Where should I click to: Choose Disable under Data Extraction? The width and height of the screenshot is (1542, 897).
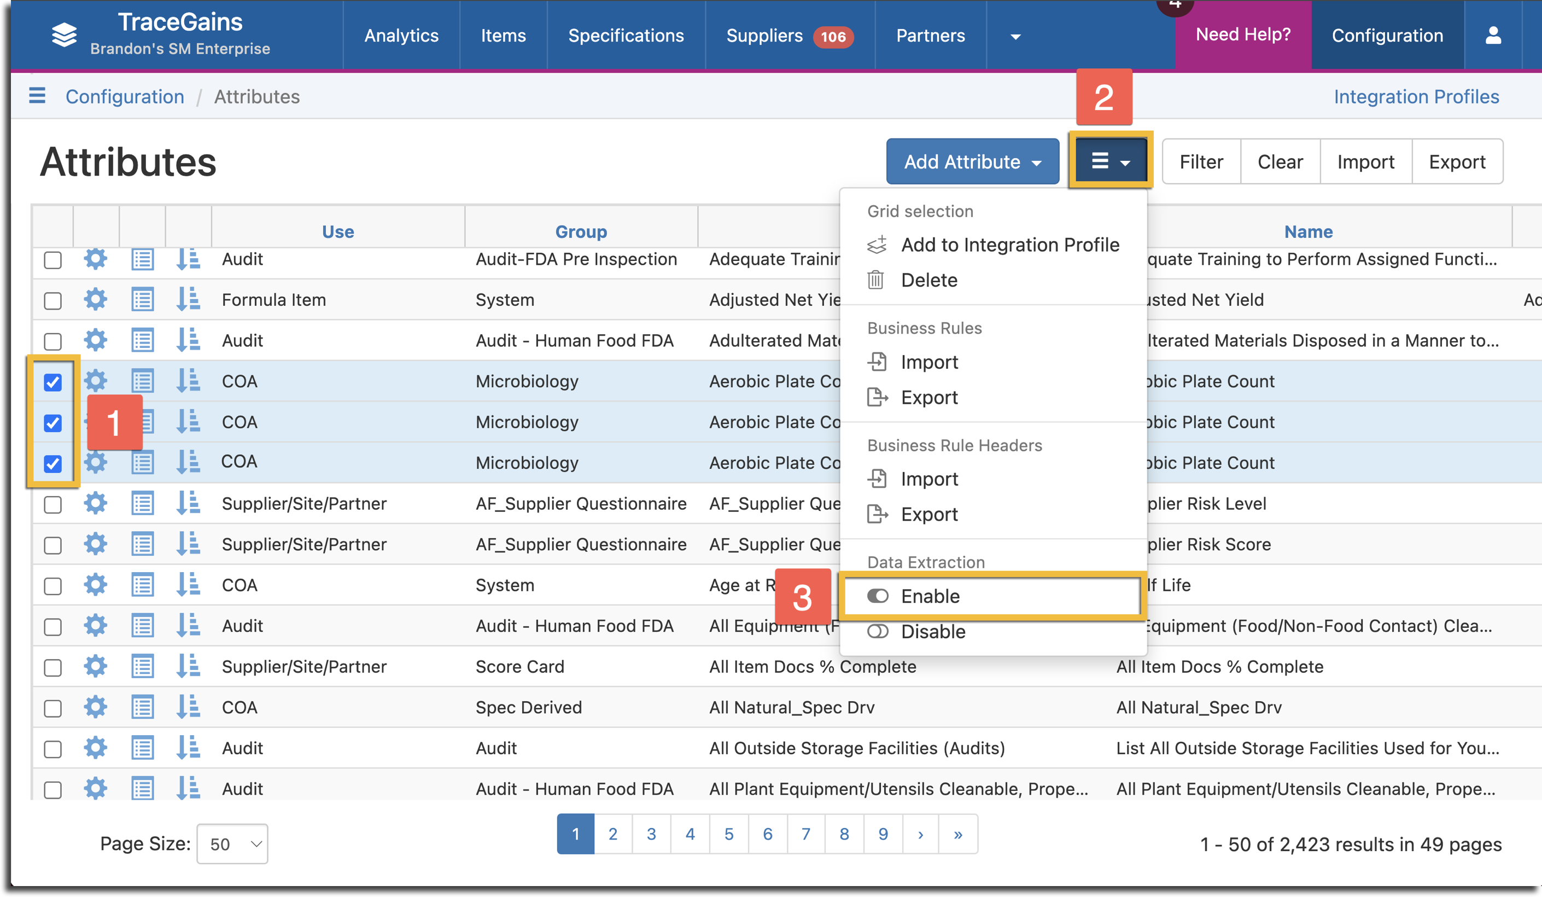point(994,631)
